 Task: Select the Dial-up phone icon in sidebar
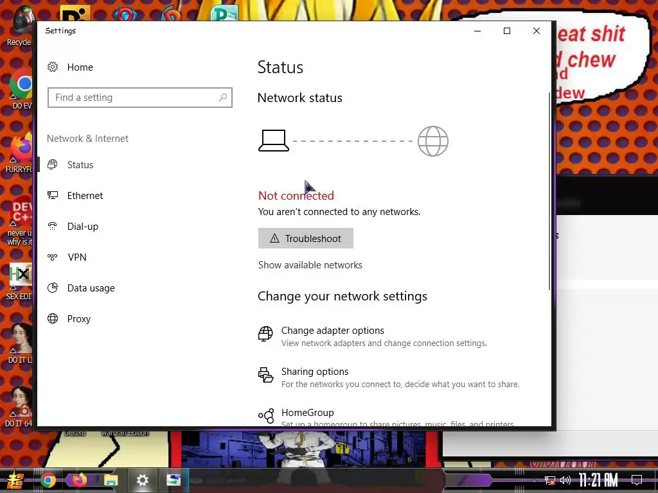point(53,227)
